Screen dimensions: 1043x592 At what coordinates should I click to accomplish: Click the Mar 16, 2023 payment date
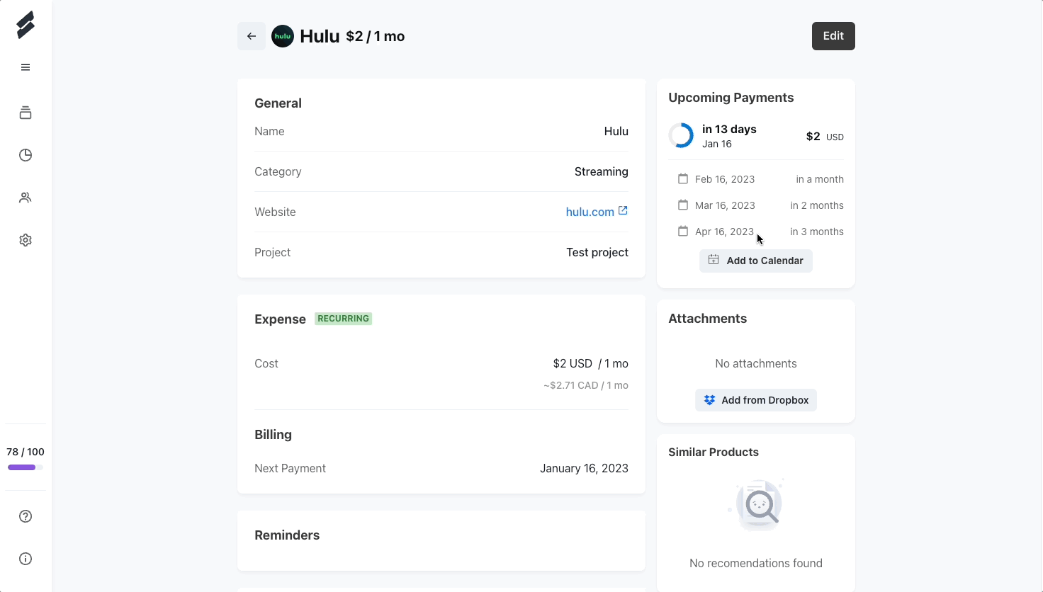point(725,205)
